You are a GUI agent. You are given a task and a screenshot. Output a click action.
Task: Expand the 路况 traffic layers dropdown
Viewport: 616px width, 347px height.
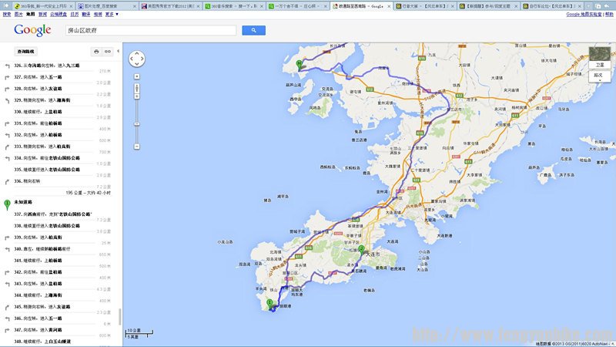pos(598,76)
